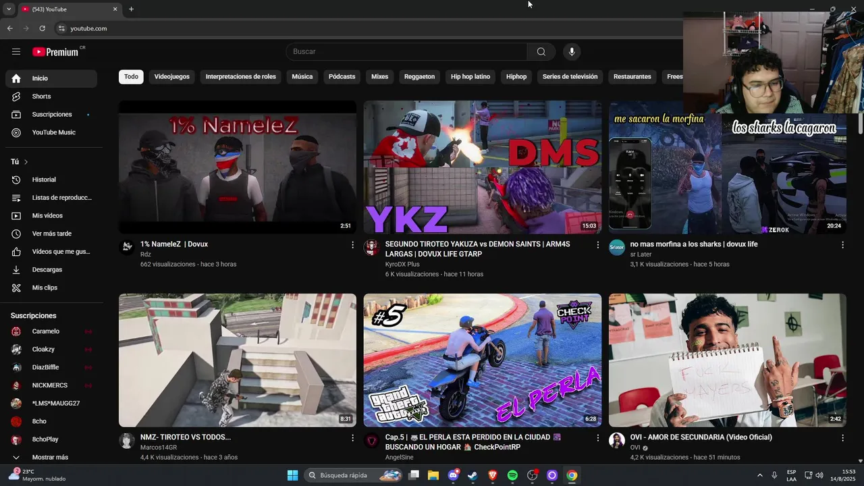Select the Pódcasts filter chip

(342, 76)
